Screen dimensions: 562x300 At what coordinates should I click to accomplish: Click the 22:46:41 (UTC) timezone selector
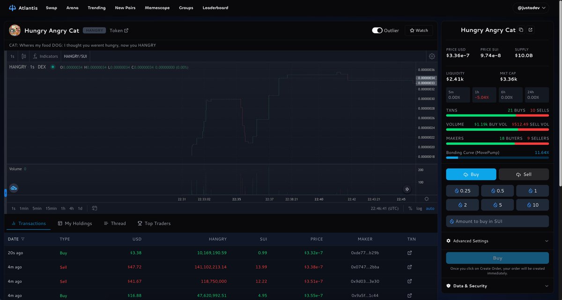pos(385,209)
